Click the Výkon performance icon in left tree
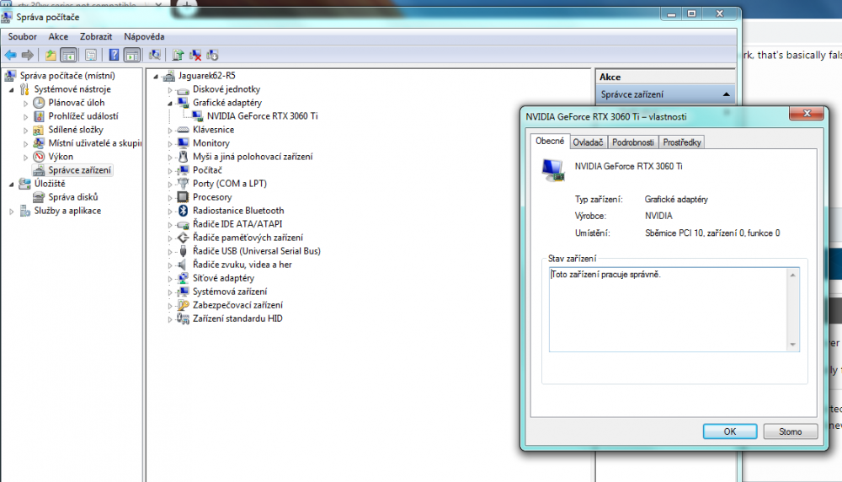This screenshot has width=842, height=482. tap(39, 157)
